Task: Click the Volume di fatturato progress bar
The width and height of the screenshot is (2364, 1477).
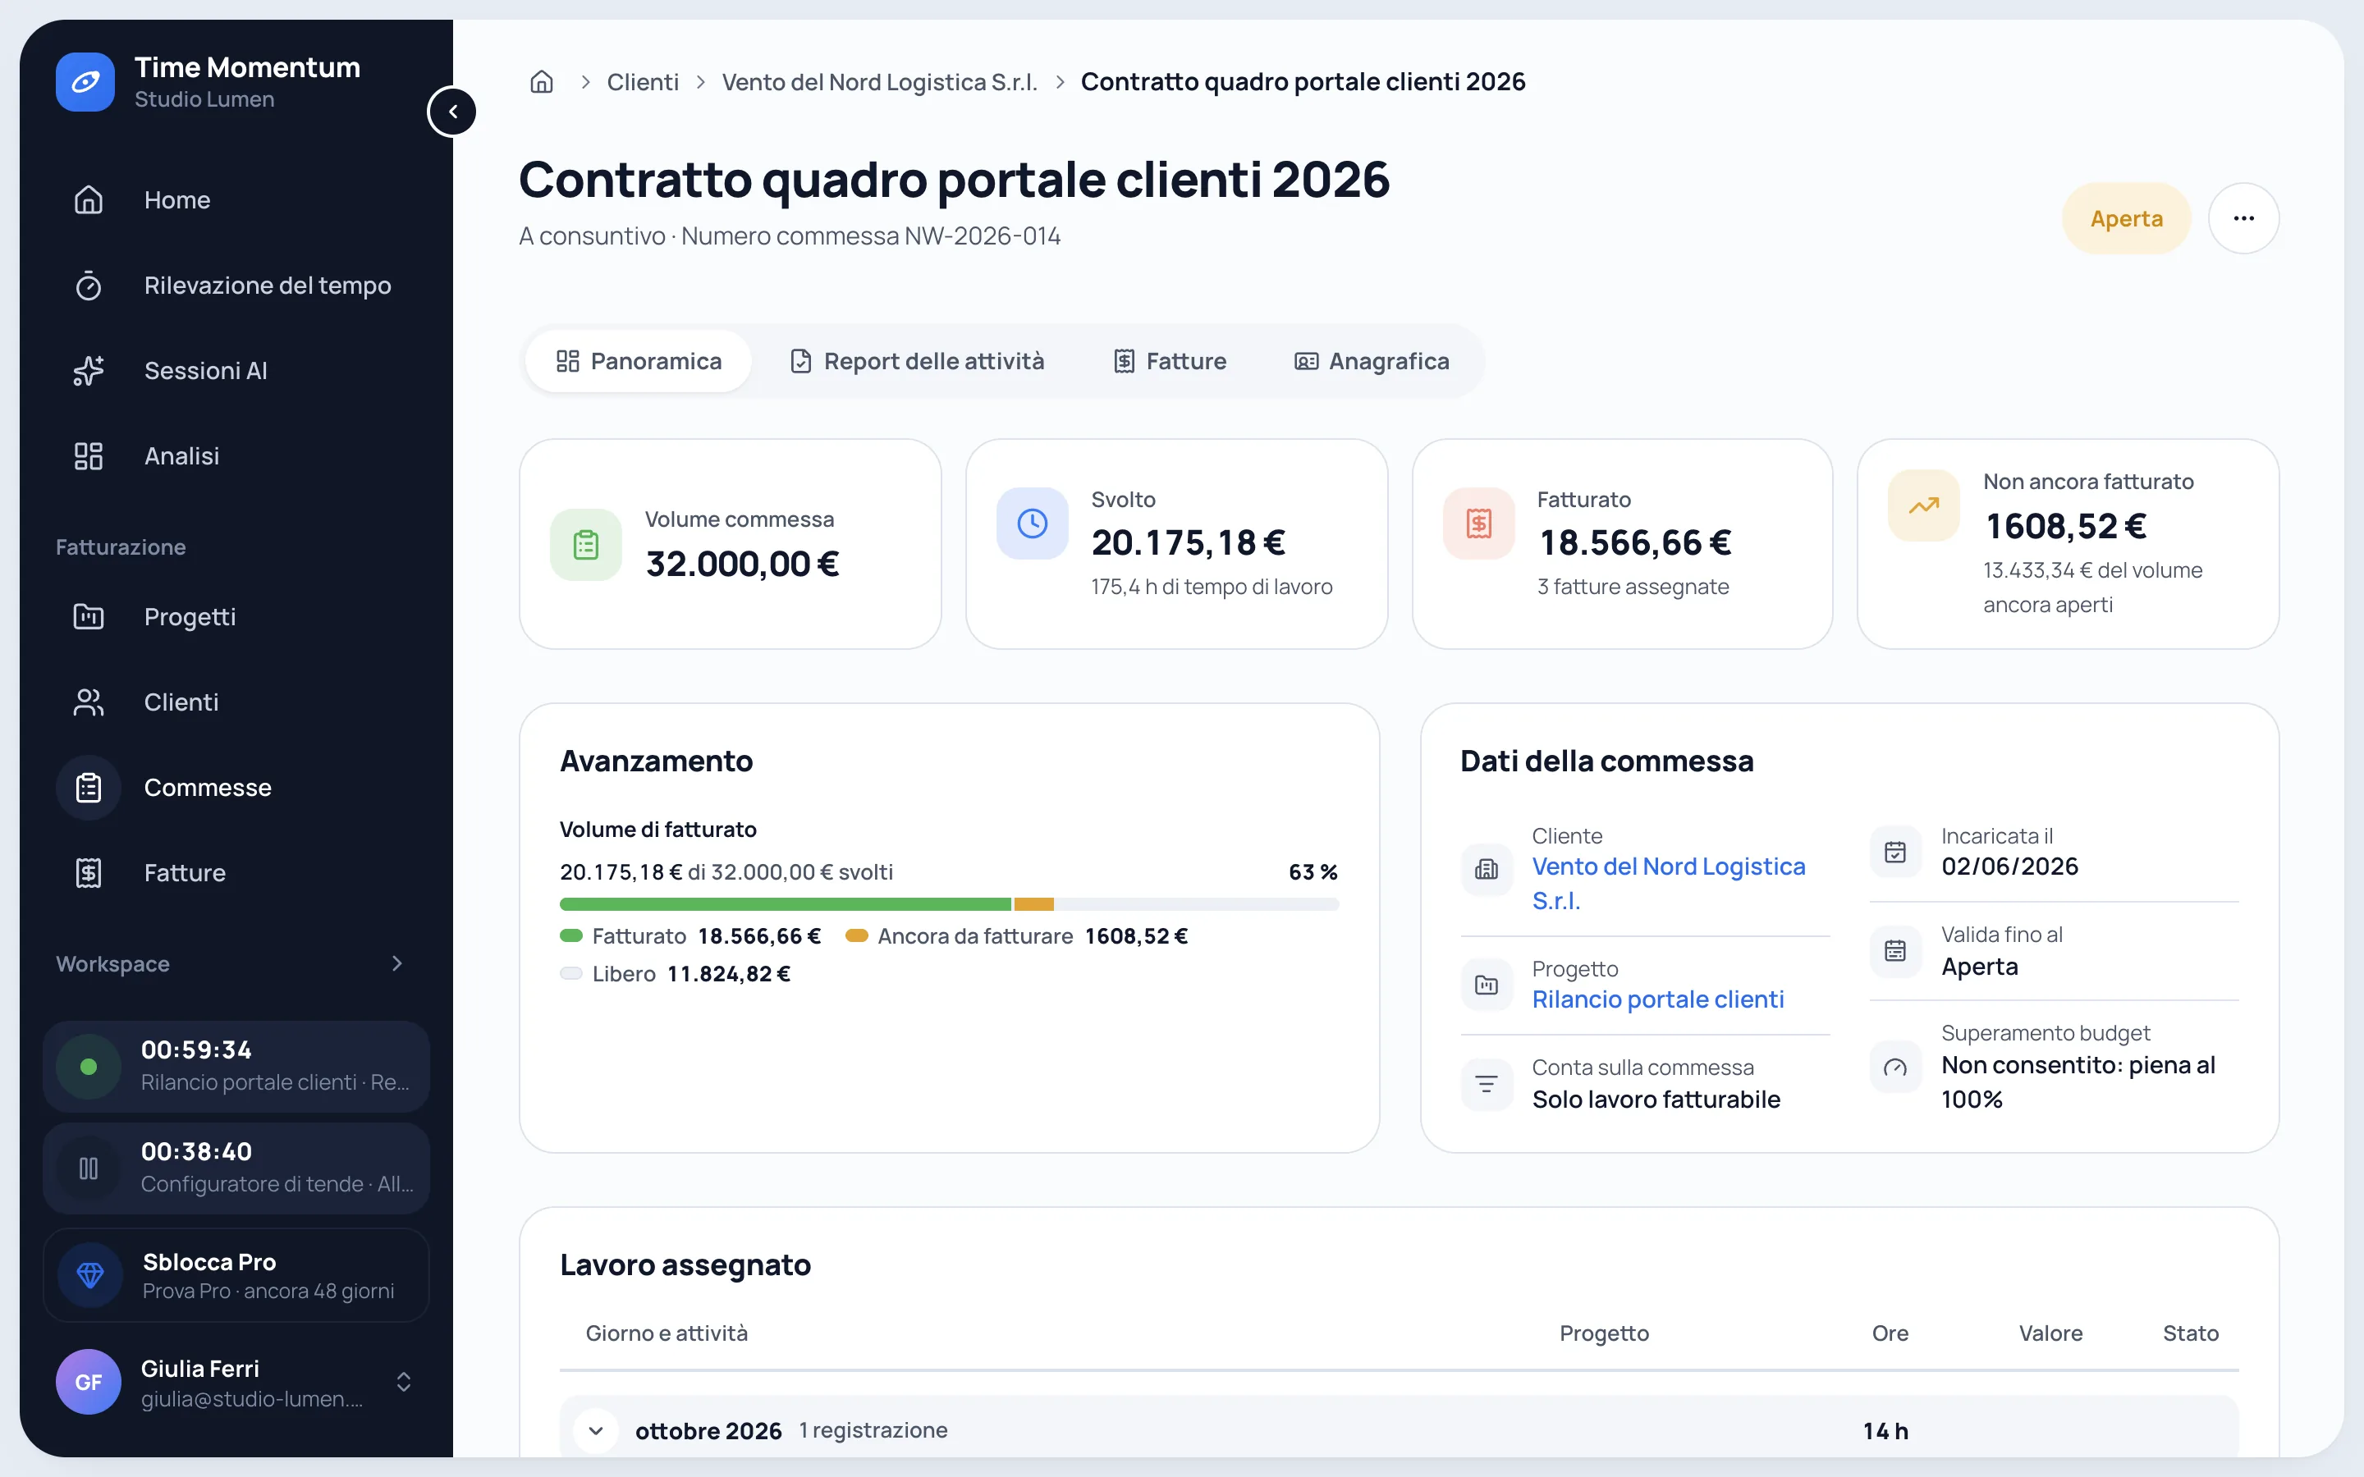Action: tap(950, 904)
